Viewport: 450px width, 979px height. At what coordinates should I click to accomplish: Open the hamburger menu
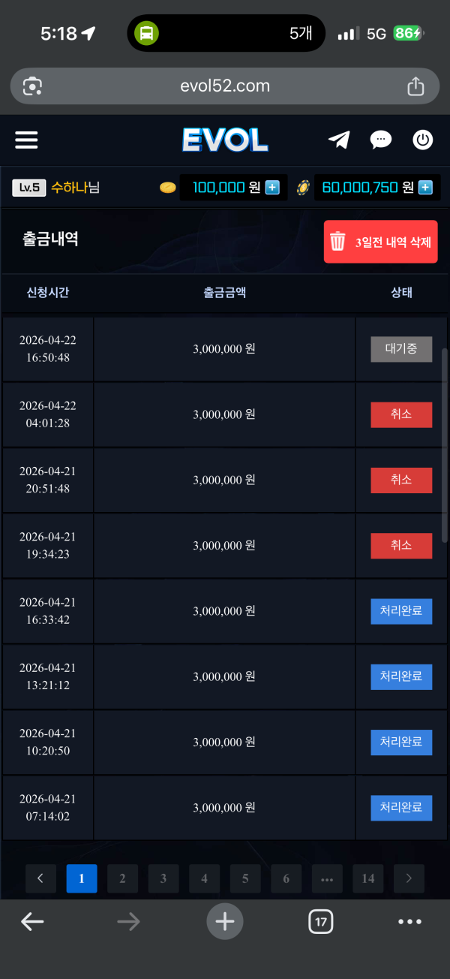(26, 140)
